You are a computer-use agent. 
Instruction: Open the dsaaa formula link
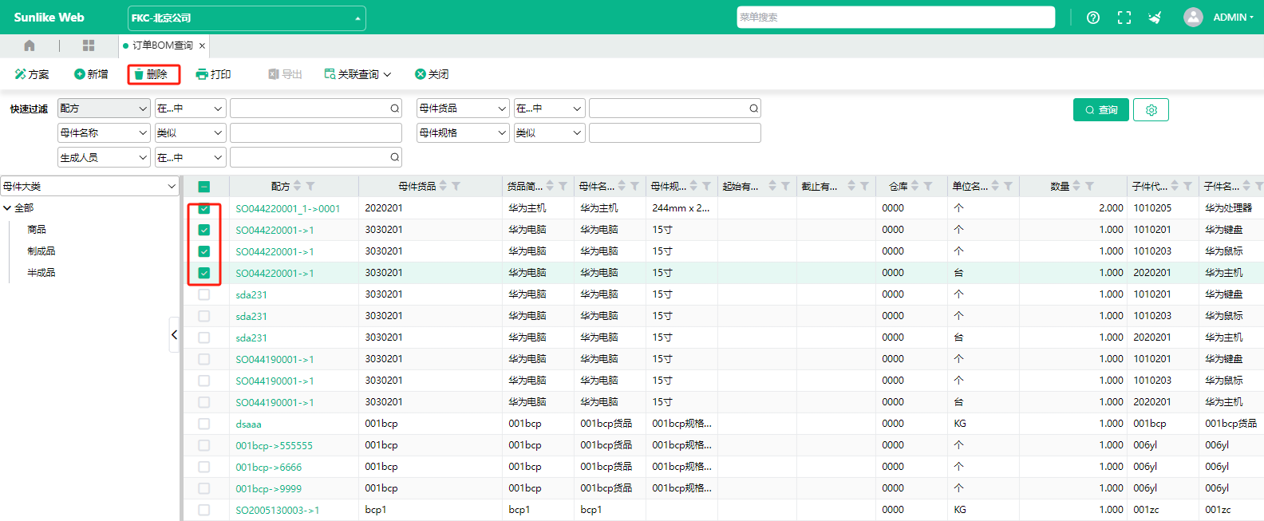pos(249,424)
